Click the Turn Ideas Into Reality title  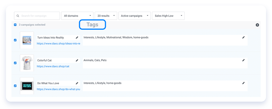point(51,38)
